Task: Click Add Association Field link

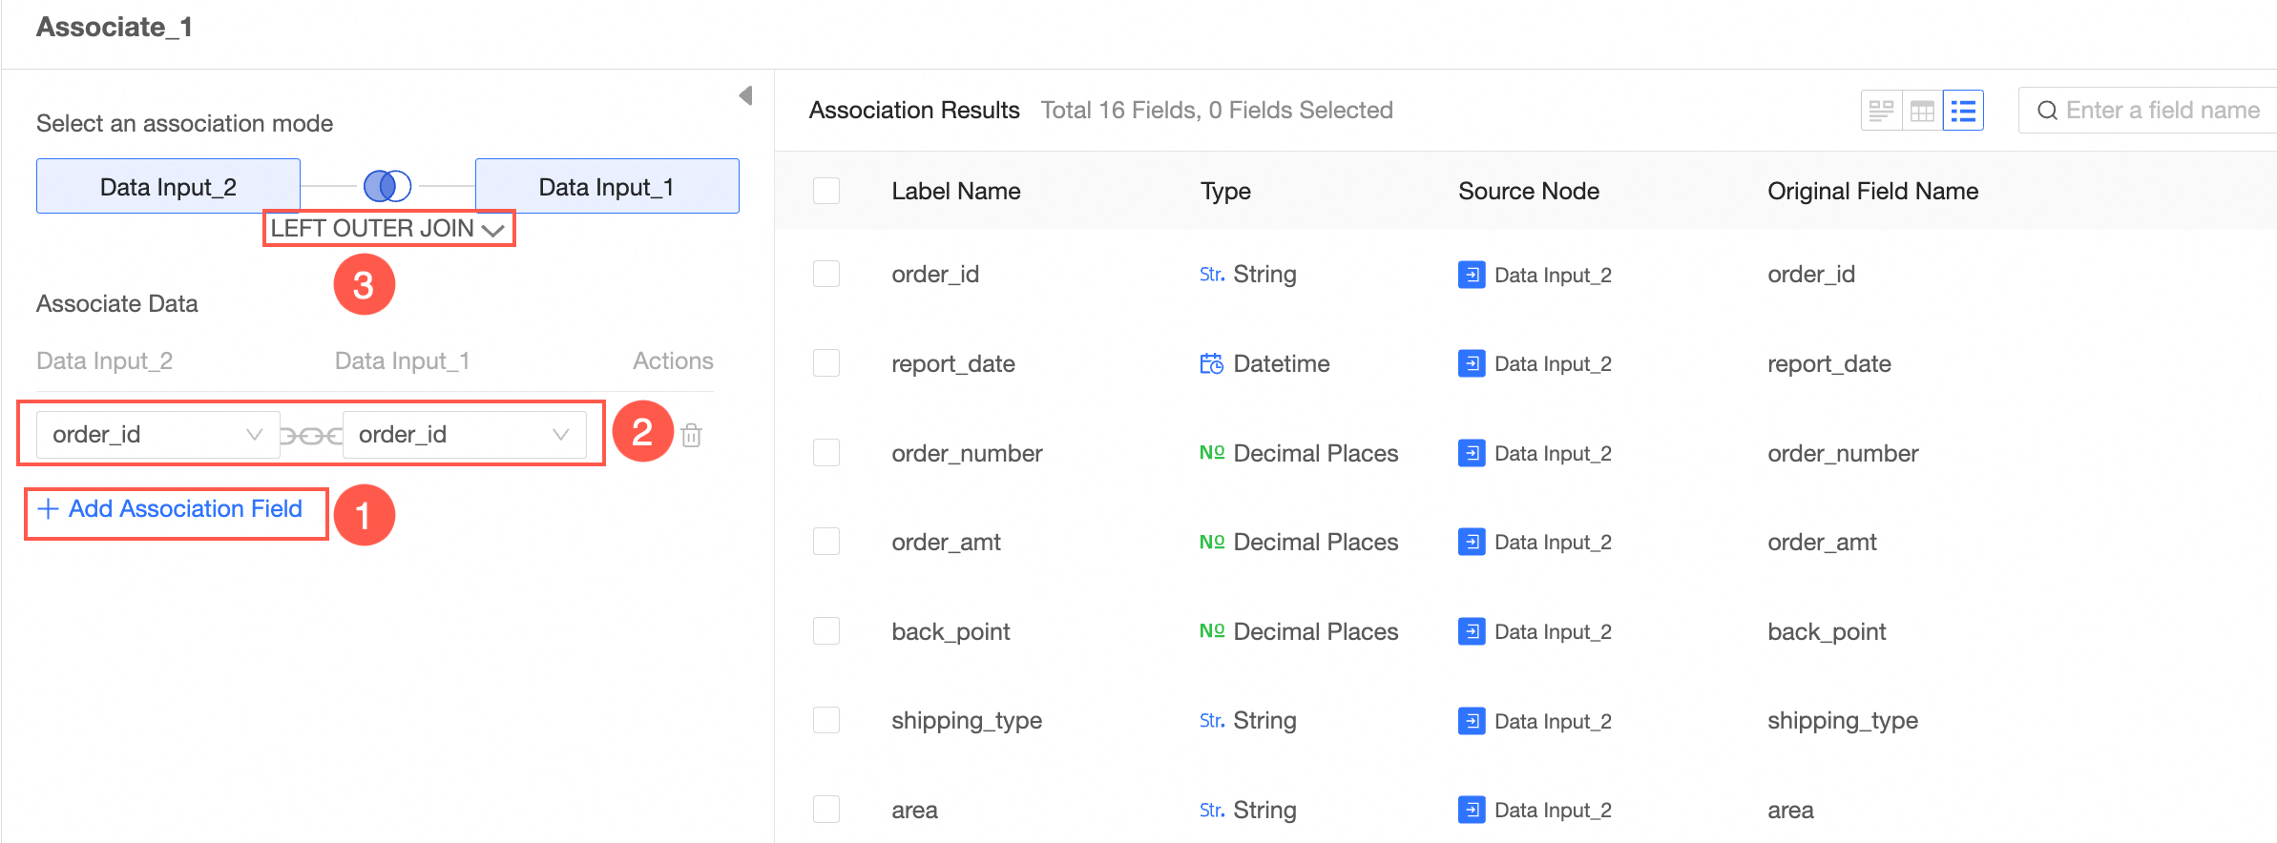Action: click(x=172, y=509)
